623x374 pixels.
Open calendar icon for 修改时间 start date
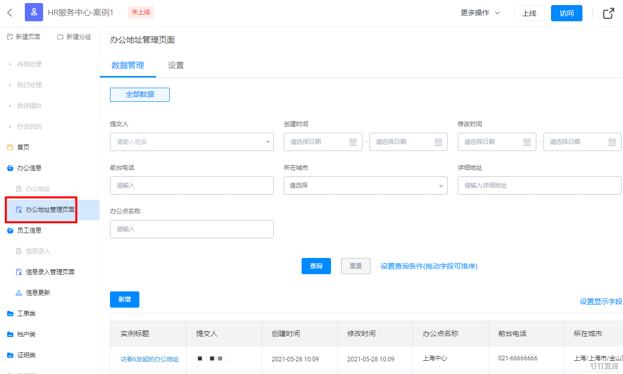pyautogui.click(x=527, y=142)
